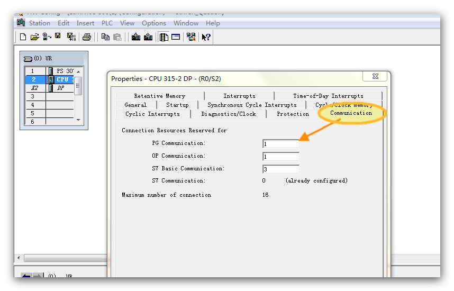This screenshot has height=291, width=454.
Task: Switch to the Diagnostics/Clock tab
Action: click(229, 114)
